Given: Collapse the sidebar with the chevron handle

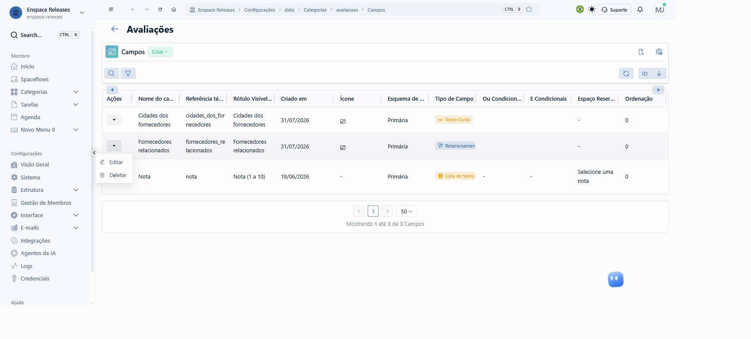Looking at the screenshot, I should pyautogui.click(x=94, y=153).
